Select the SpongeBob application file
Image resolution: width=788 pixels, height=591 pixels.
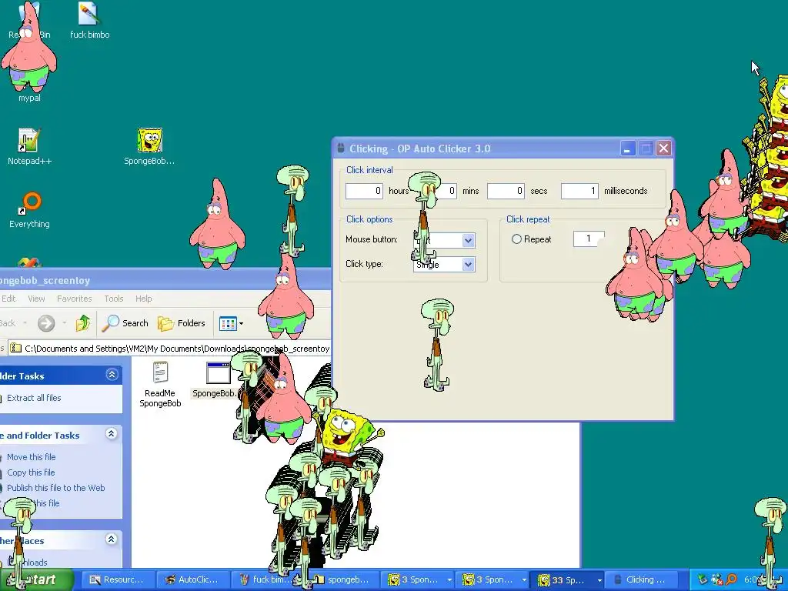(x=216, y=380)
